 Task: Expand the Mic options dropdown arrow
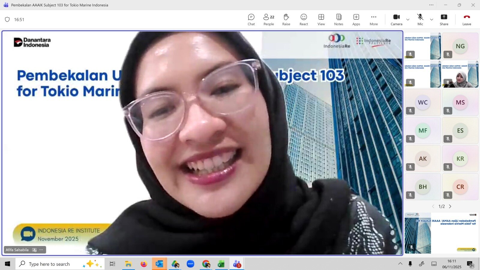[431, 20]
